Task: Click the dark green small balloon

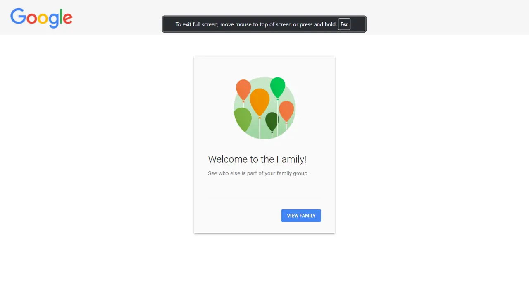Action: click(272, 122)
